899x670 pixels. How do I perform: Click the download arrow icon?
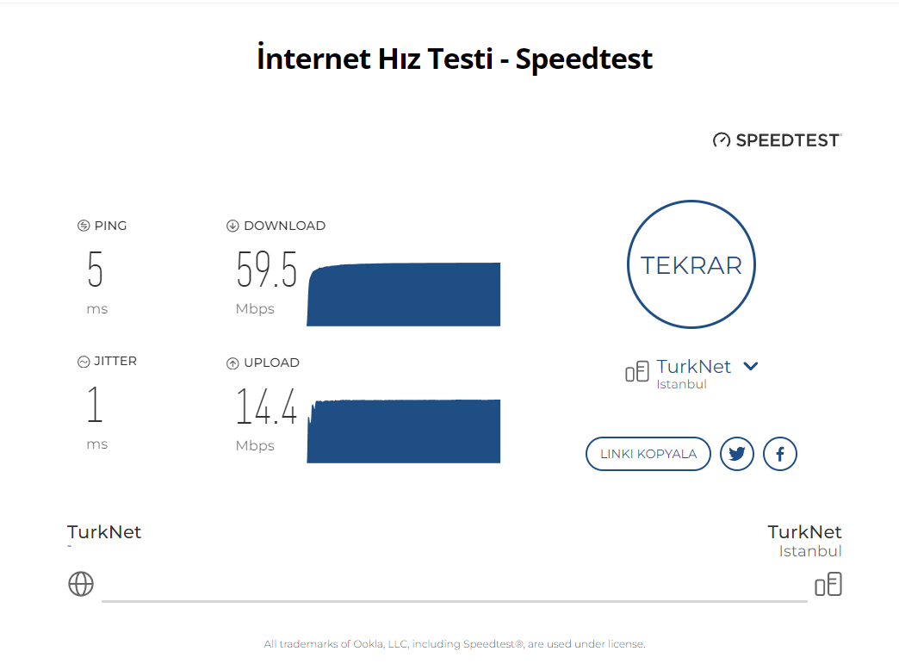(x=232, y=226)
